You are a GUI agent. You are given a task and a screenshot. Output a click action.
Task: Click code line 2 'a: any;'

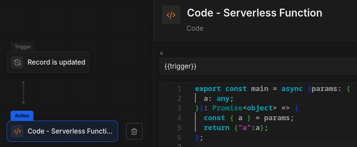(x=219, y=99)
